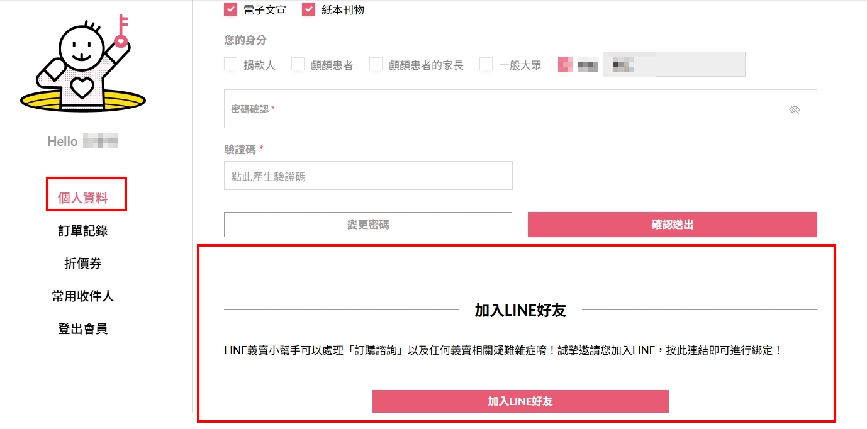This screenshot has width=867, height=429.
Task: Select 常用收件人 from the sidebar
Action: pos(83,296)
